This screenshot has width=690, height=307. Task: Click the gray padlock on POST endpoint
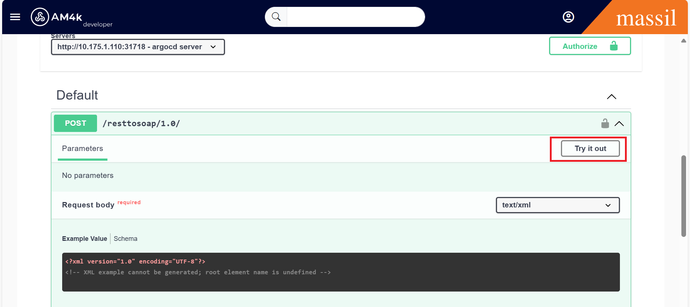(x=605, y=124)
